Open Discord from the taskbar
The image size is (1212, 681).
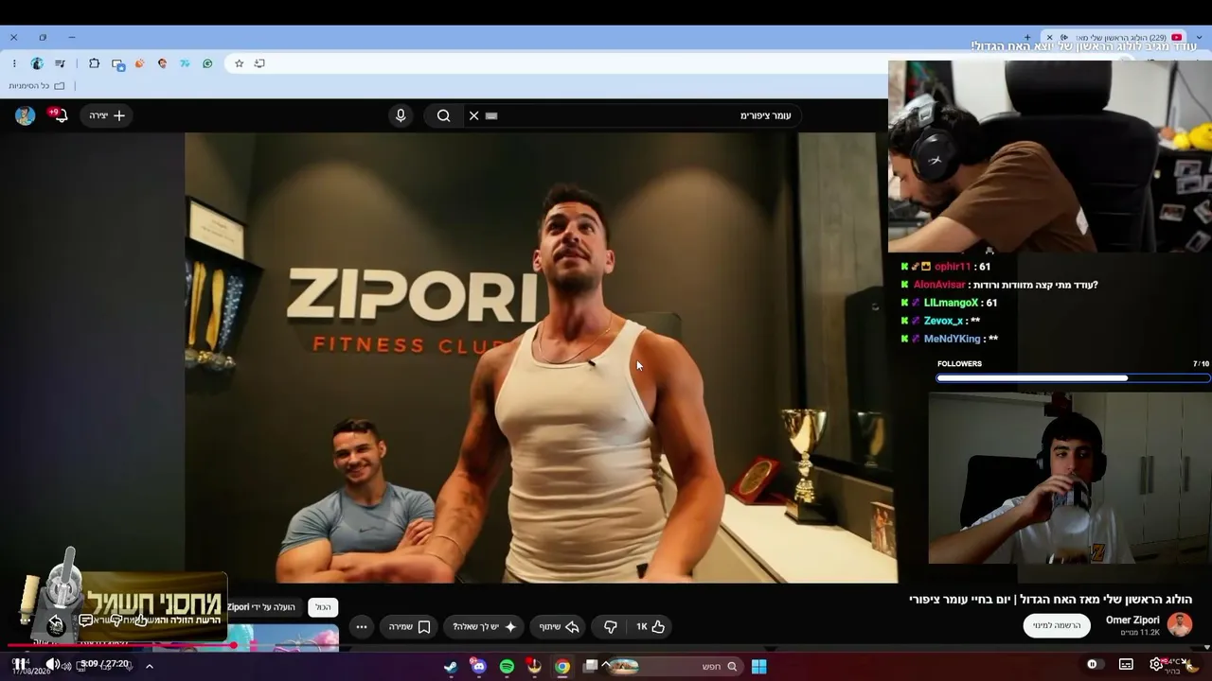(478, 667)
